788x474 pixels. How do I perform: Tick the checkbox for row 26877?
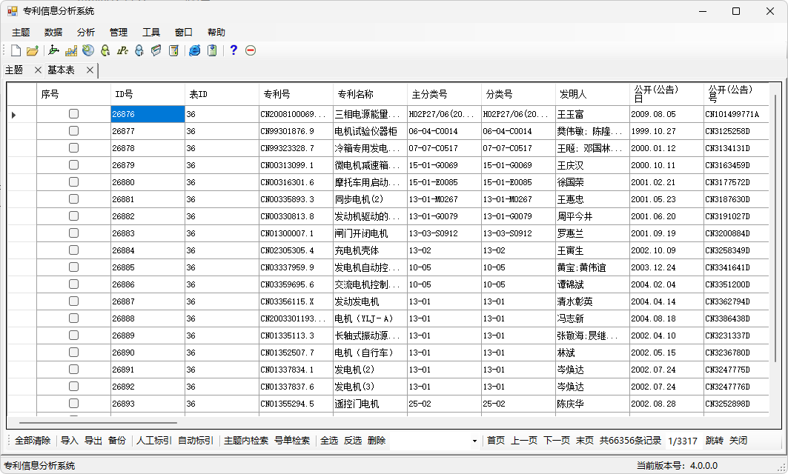click(74, 131)
